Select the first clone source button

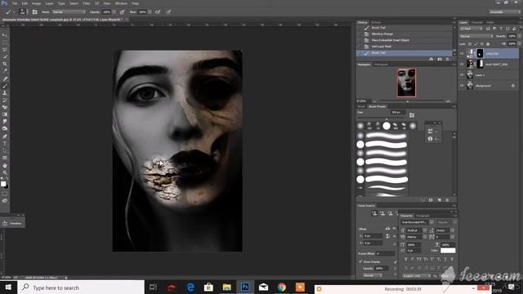(x=374, y=213)
